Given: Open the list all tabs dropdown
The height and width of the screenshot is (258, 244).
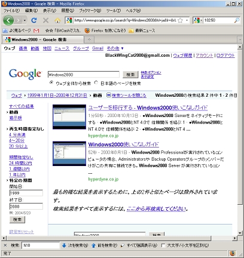Looking at the screenshot, I should pyautogui.click(x=240, y=40).
